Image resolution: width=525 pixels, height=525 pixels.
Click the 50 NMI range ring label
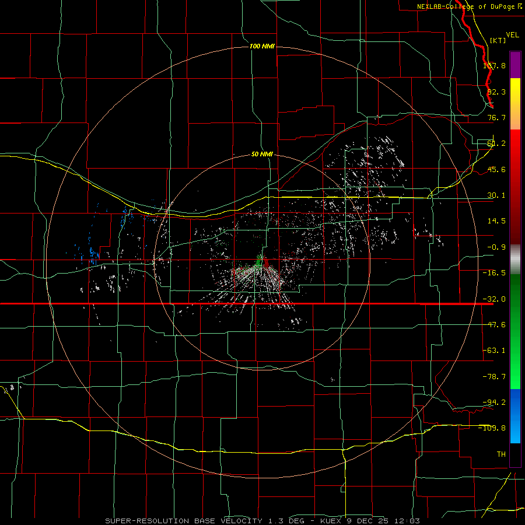click(262, 155)
